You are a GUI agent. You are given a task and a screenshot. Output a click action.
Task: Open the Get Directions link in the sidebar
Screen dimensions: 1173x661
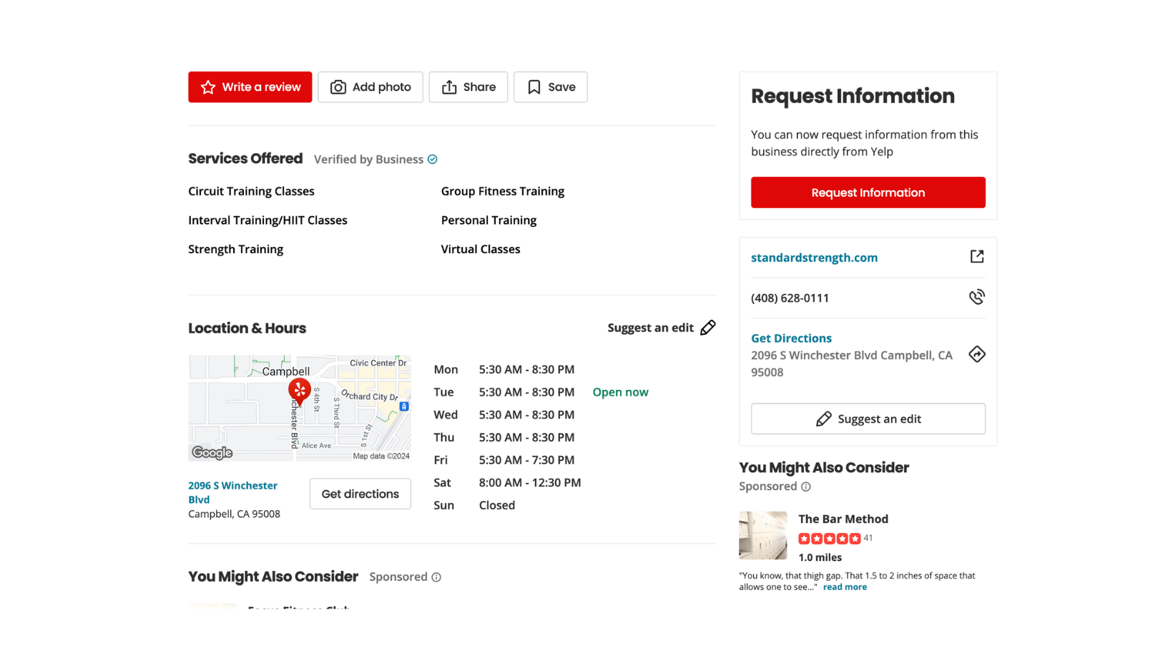(x=791, y=338)
